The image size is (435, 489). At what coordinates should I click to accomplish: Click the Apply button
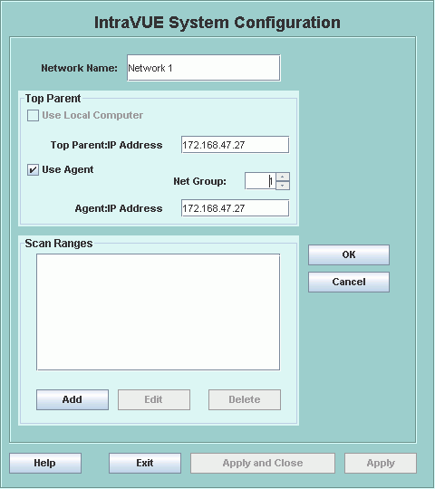381,463
